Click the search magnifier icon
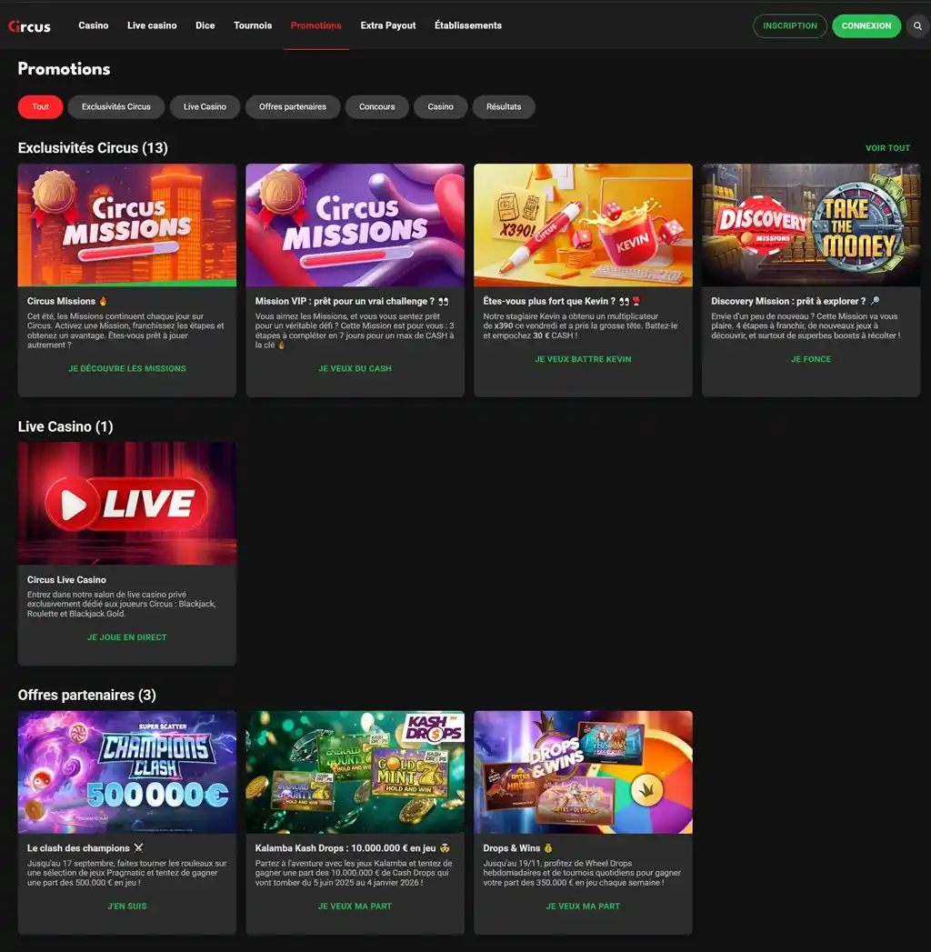 coord(917,26)
